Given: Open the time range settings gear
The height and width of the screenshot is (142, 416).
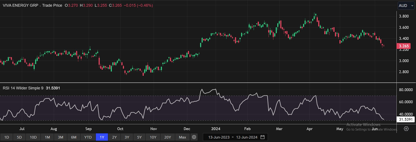Looking at the screenshot, I should (194, 137).
